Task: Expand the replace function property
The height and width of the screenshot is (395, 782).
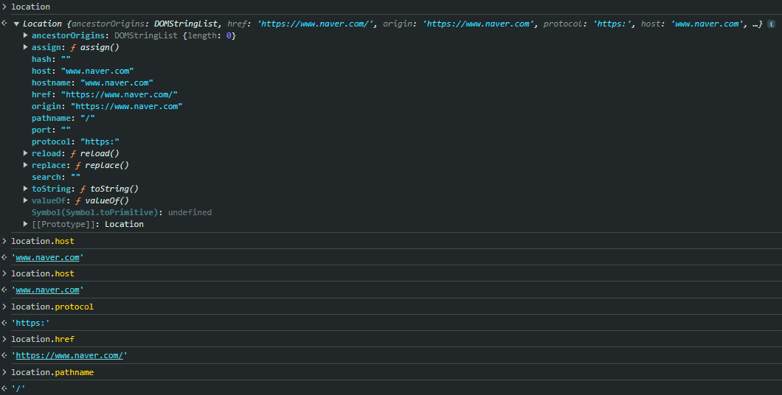Action: 25,165
